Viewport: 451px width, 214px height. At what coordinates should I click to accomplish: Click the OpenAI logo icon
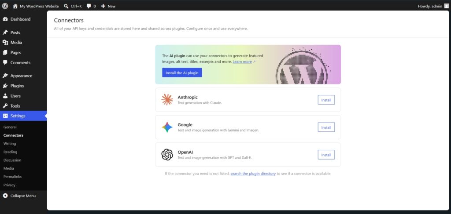pyautogui.click(x=167, y=155)
